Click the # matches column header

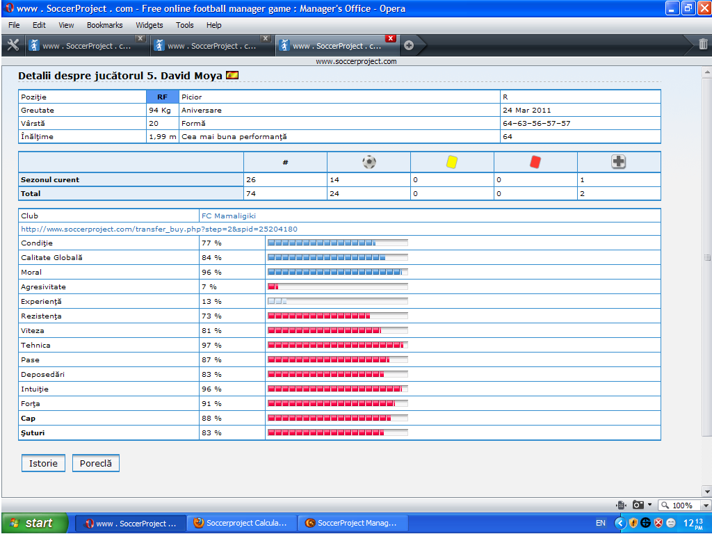(285, 162)
